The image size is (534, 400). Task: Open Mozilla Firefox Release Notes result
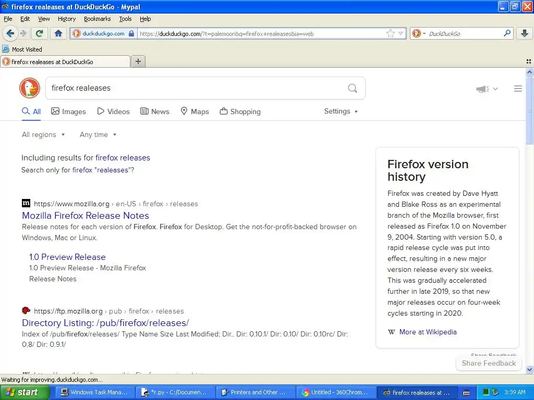point(86,216)
